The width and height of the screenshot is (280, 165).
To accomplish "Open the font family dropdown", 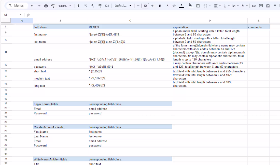I will (123, 6).
